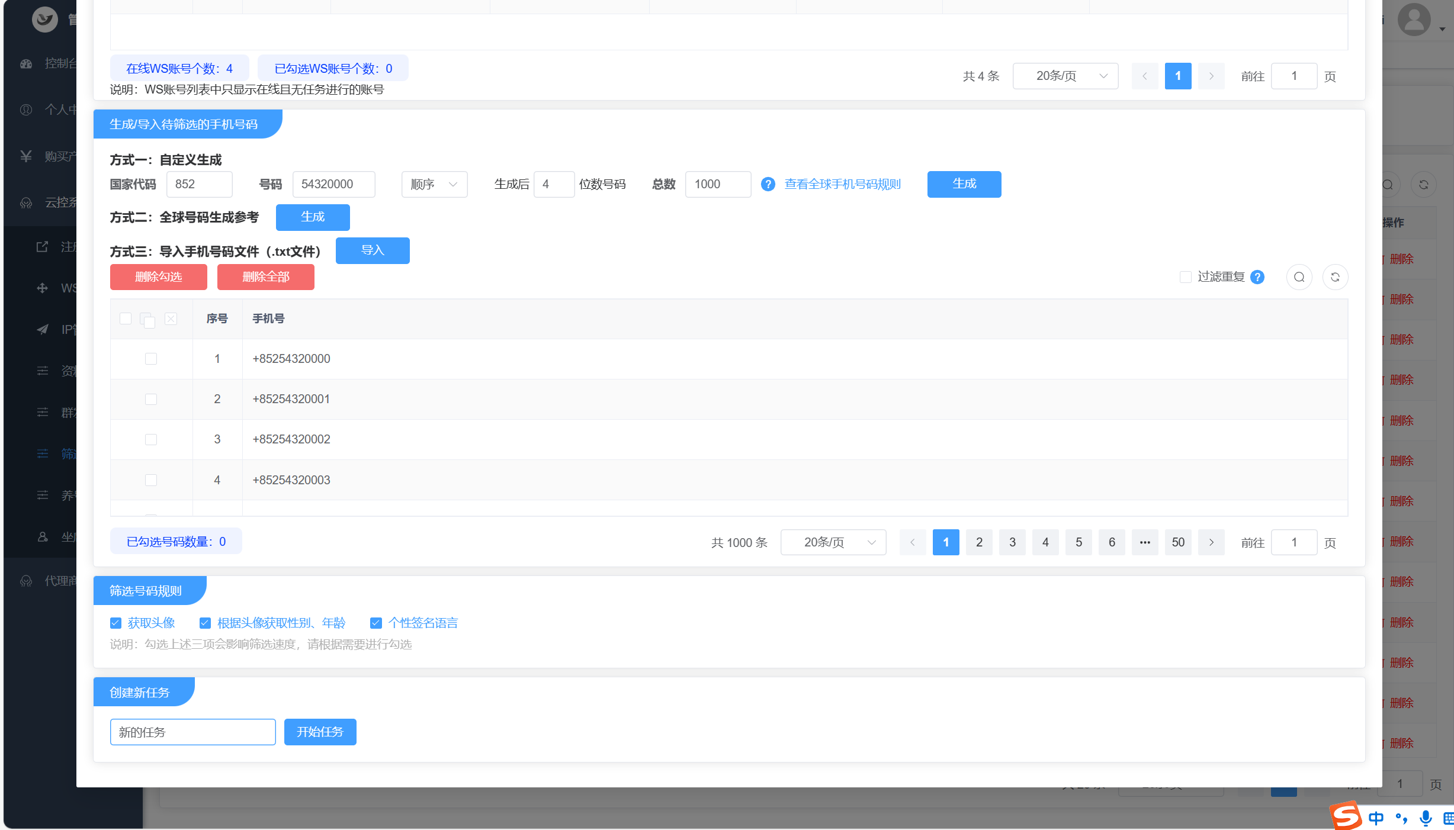Click the red 删除勾选 button
The width and height of the screenshot is (1454, 830).
pyautogui.click(x=159, y=277)
